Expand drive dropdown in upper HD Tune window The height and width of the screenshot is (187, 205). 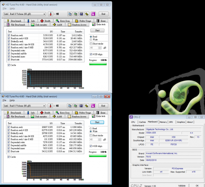pyautogui.click(x=44, y=14)
